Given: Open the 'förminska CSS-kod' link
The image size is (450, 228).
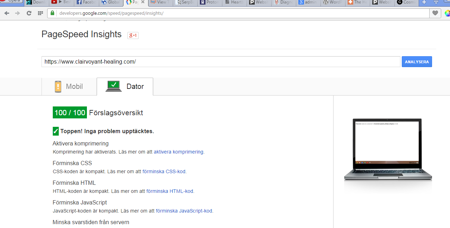Looking at the screenshot, I should coord(164,171).
